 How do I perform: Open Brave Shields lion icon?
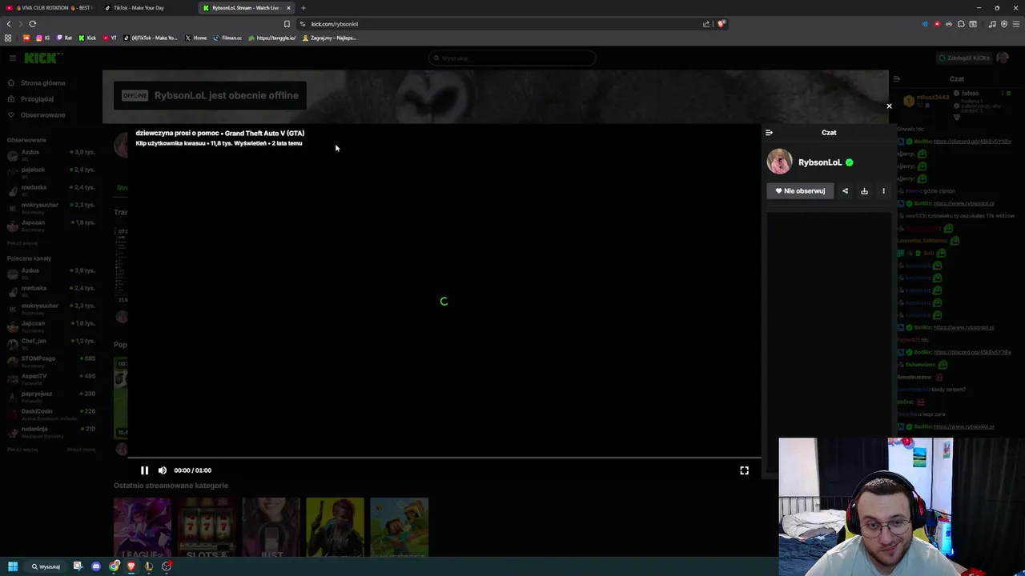click(721, 24)
